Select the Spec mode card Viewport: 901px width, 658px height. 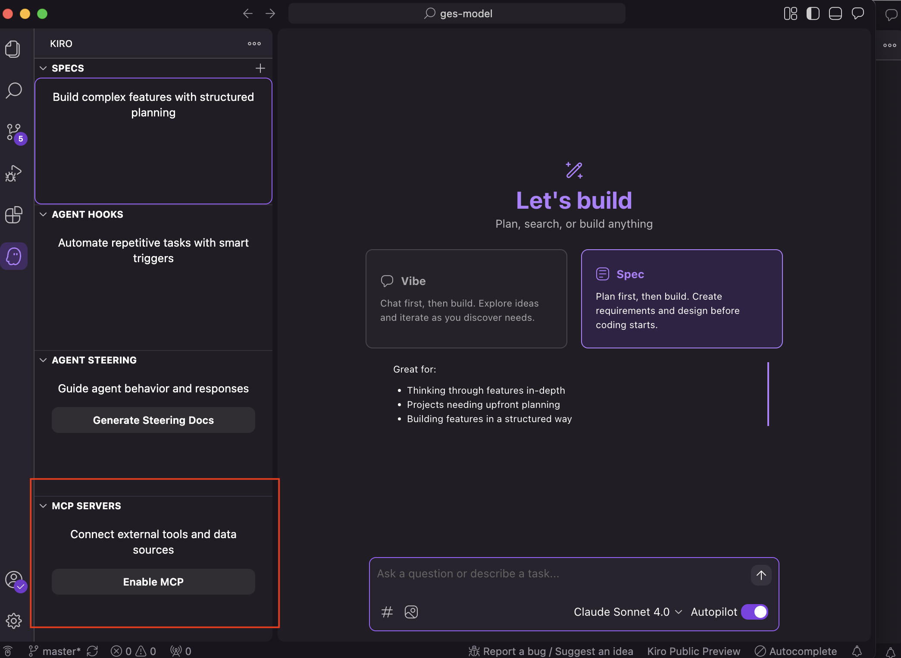pyautogui.click(x=682, y=298)
